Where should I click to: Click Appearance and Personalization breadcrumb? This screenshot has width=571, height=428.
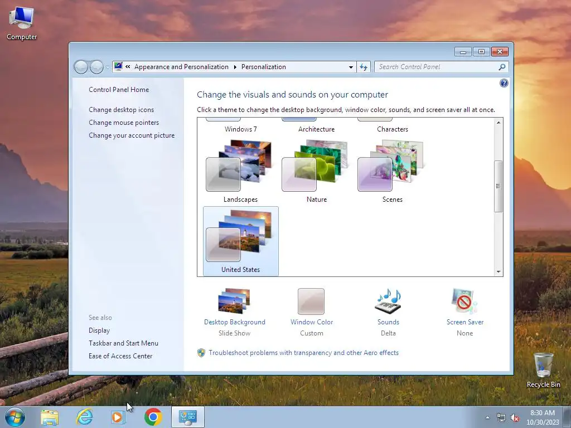click(181, 67)
